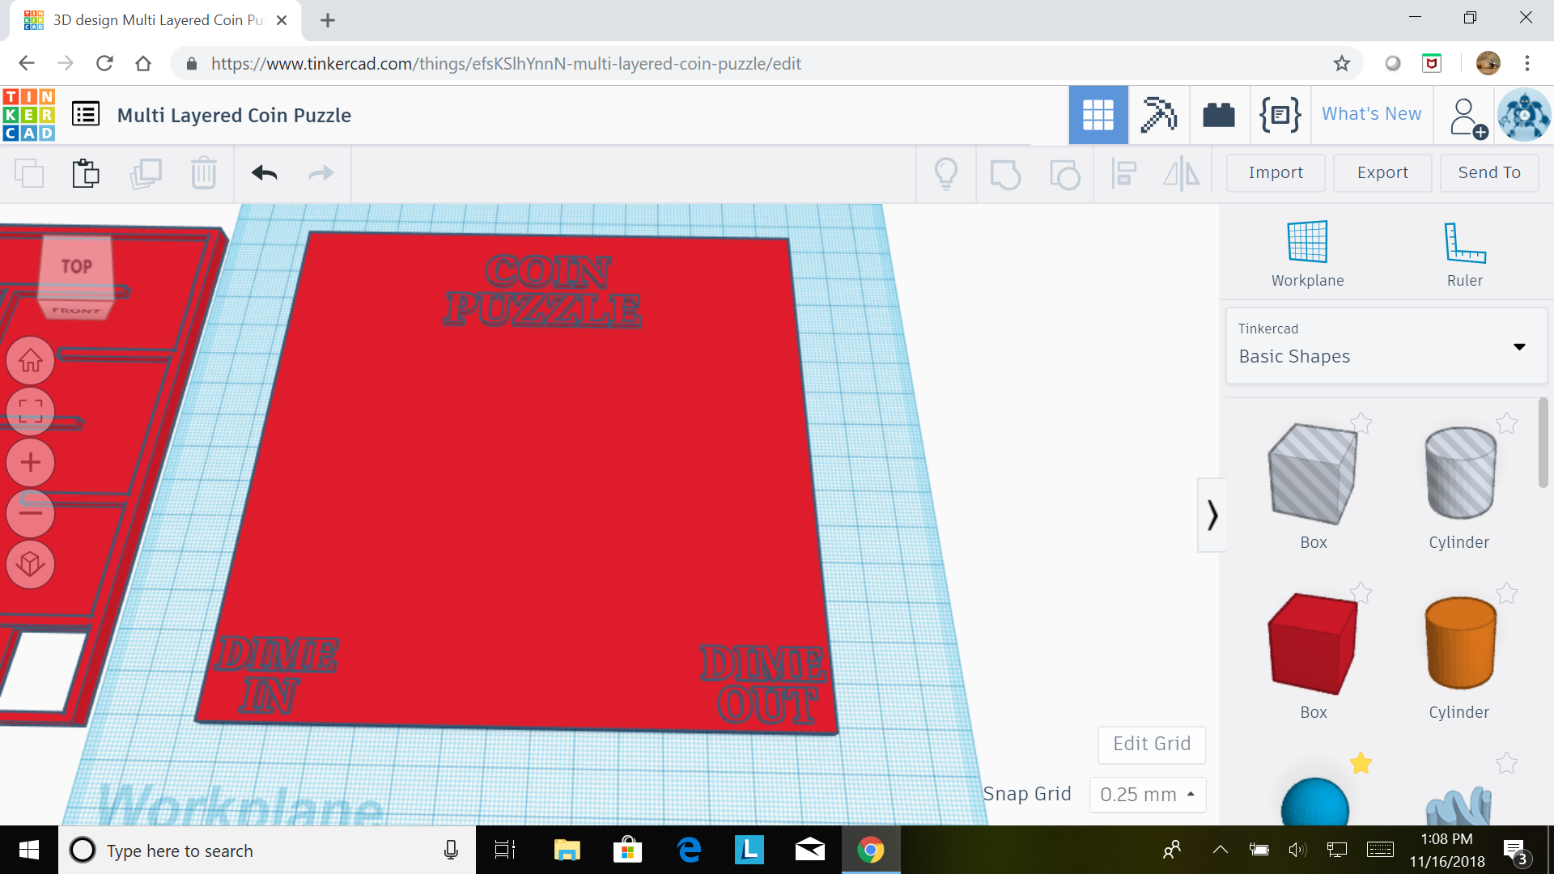Favorite the Scribble shape star
The image size is (1554, 874).
1506,763
